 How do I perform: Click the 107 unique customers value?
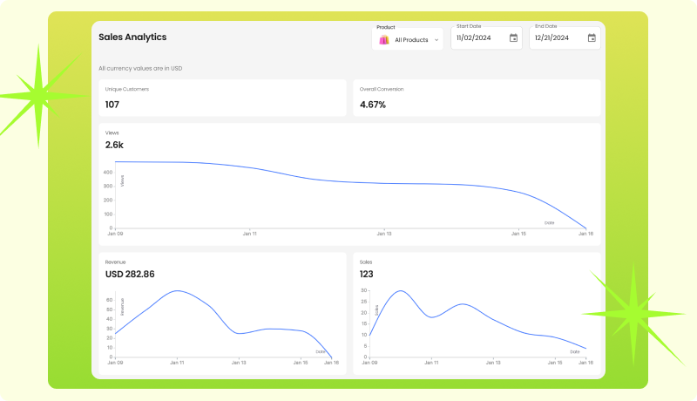(112, 105)
